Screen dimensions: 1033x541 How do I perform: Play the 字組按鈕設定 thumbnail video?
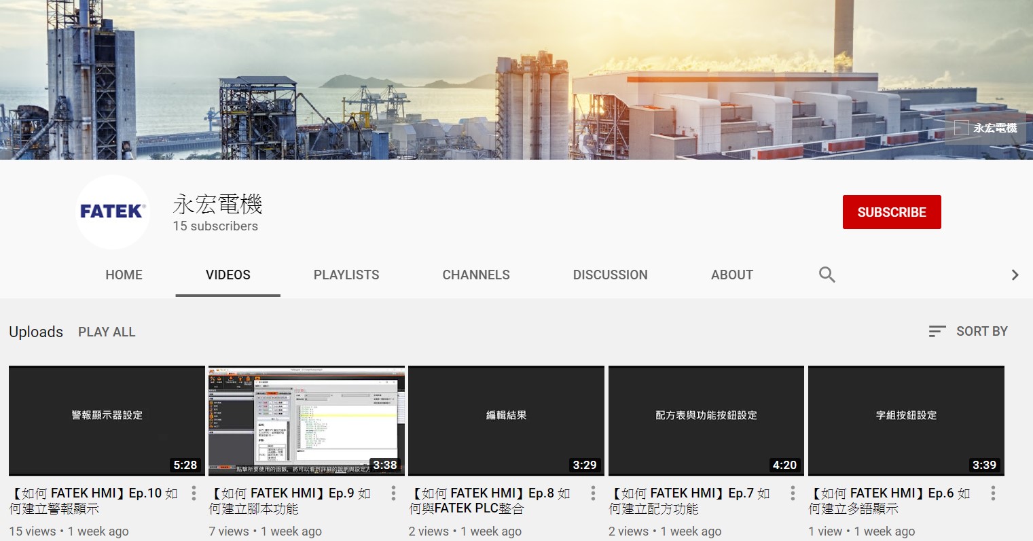click(906, 421)
